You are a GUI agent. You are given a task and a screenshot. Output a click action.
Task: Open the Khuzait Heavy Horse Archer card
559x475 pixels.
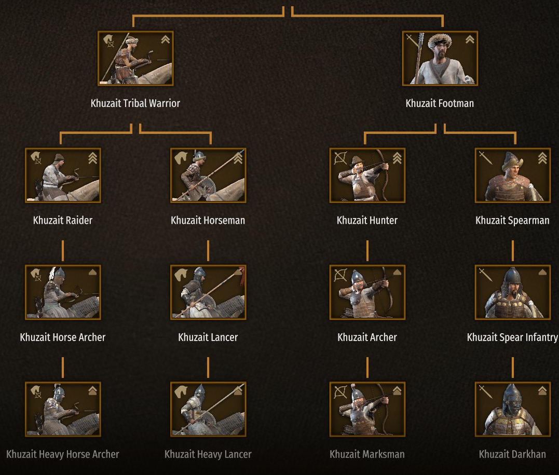63,410
